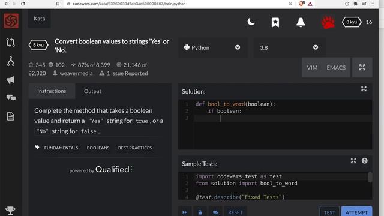Image resolution: width=384 pixels, height=216 pixels.
Task: Open the discussions chat sidebar icon
Action: (x=11, y=98)
